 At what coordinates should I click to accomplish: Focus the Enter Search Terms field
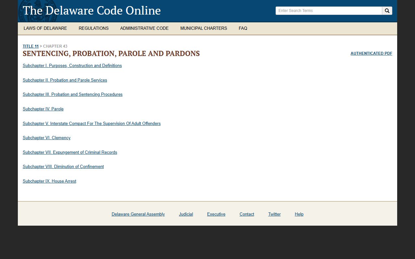click(329, 11)
